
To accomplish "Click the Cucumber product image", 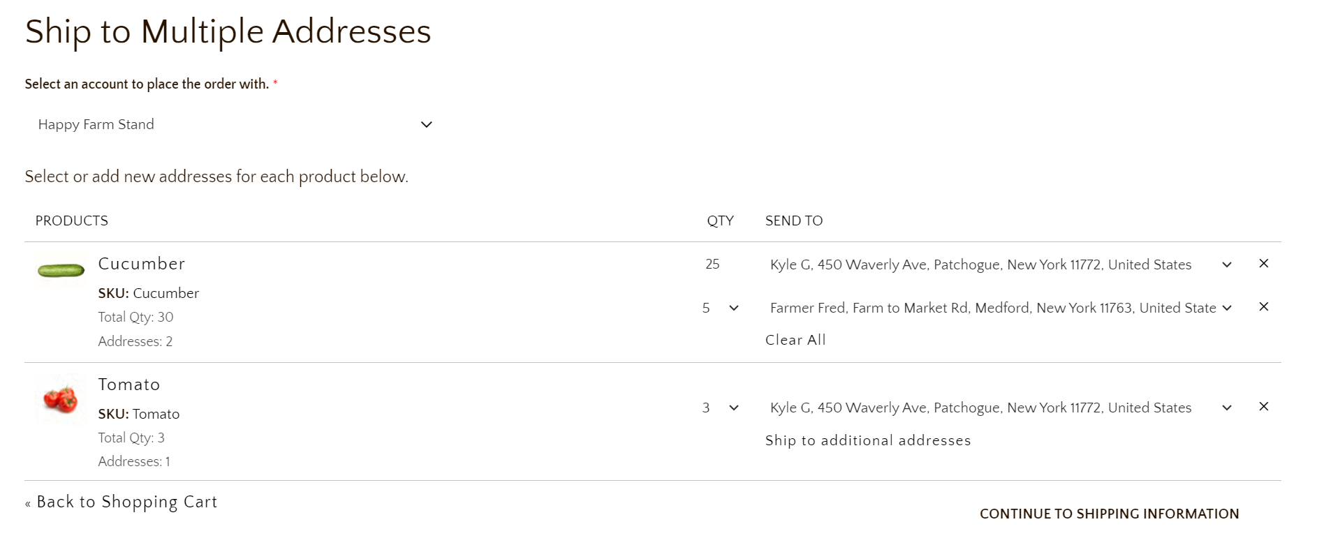I will 61,270.
